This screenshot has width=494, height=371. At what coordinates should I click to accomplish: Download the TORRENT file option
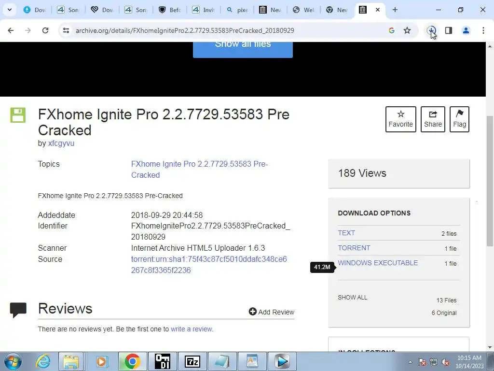(354, 248)
